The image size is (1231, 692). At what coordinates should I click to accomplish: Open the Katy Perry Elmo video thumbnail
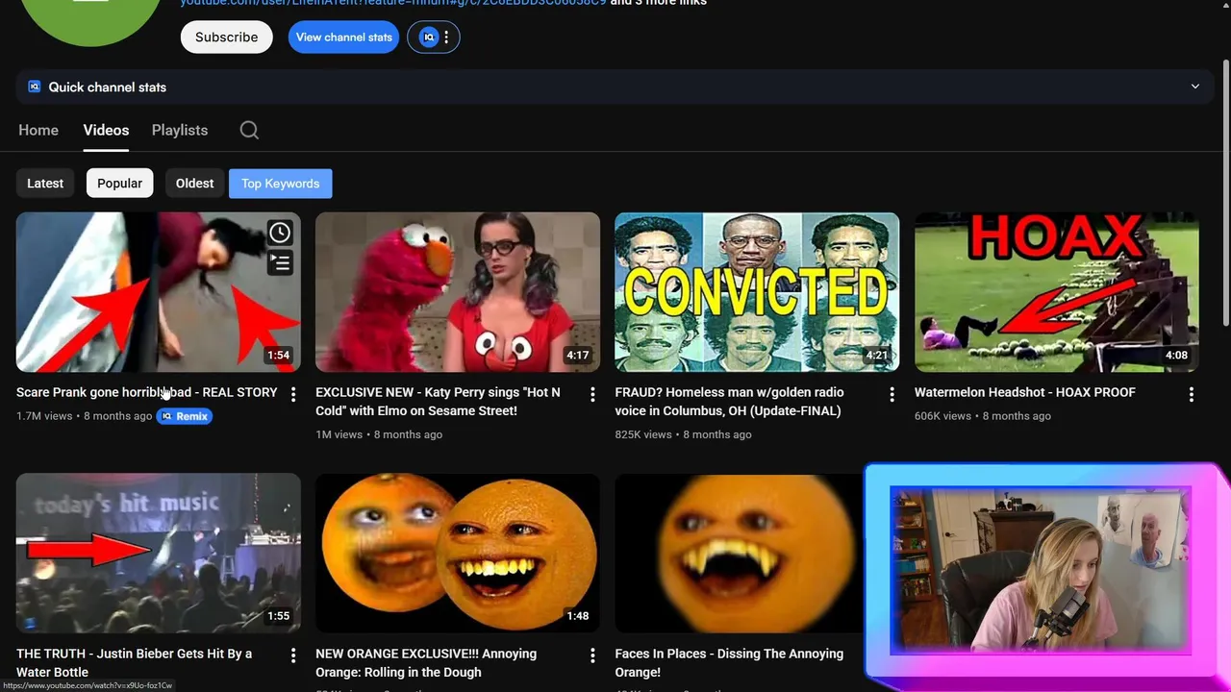tap(458, 292)
